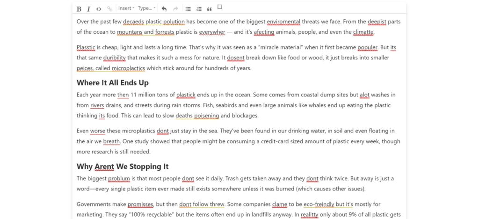The height and width of the screenshot is (219, 479).
Task: Click the underlined word "populer"
Action: [368, 48]
